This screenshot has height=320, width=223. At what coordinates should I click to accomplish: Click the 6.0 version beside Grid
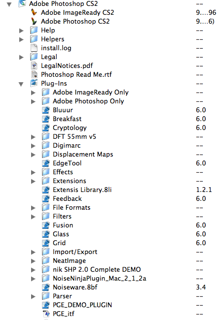point(201,243)
